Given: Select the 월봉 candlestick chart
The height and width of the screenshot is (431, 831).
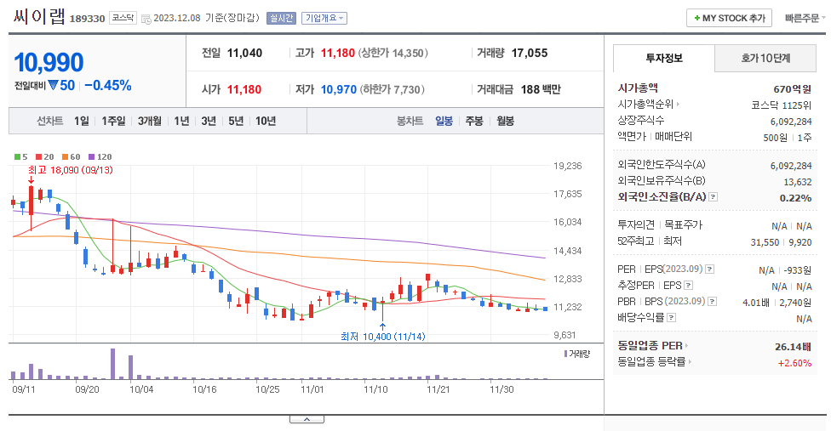Looking at the screenshot, I should [x=505, y=121].
